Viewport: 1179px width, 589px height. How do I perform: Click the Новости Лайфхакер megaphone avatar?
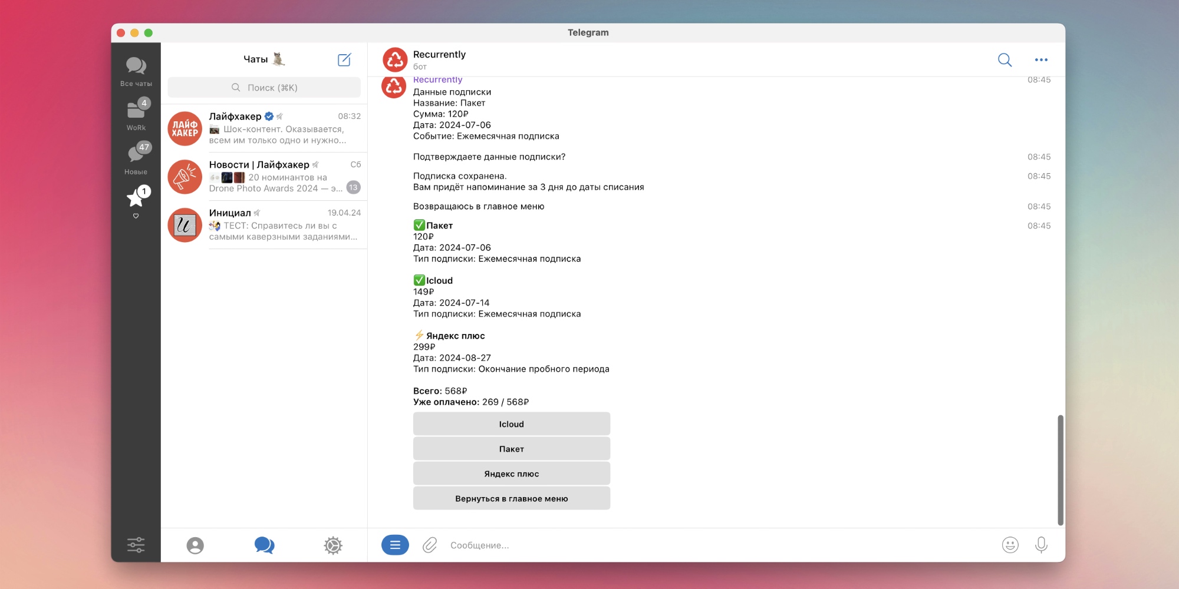click(x=185, y=177)
